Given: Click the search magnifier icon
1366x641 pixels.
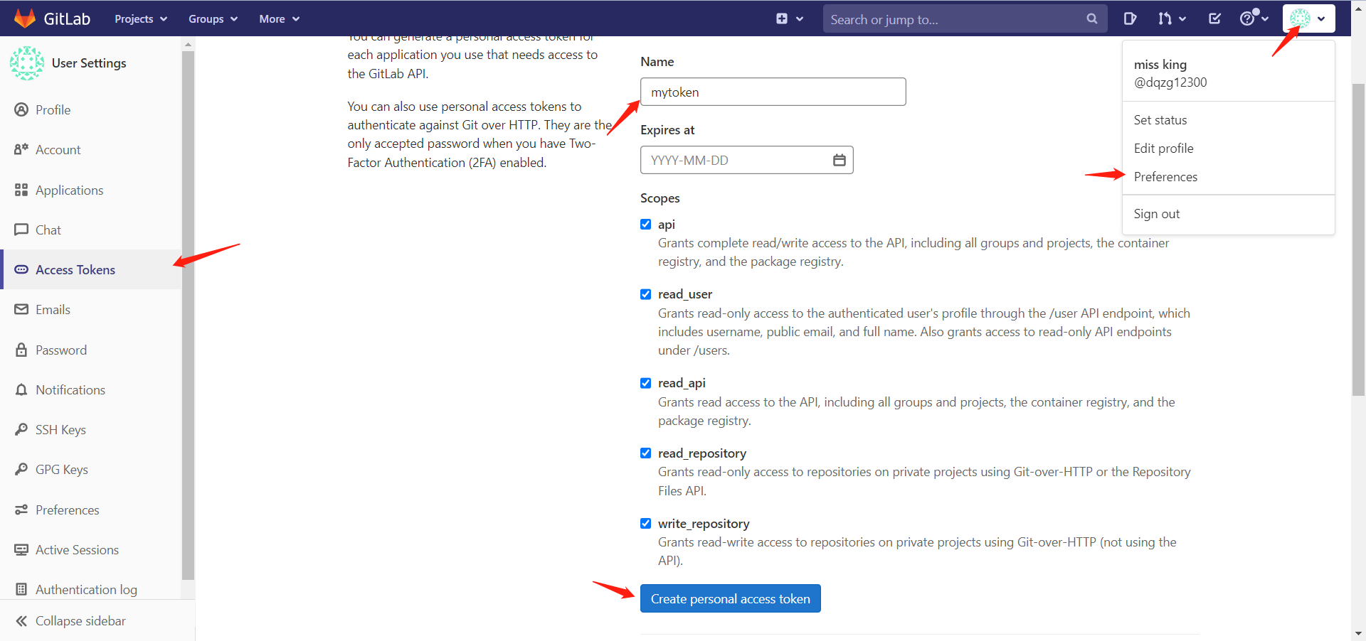Looking at the screenshot, I should [1091, 19].
